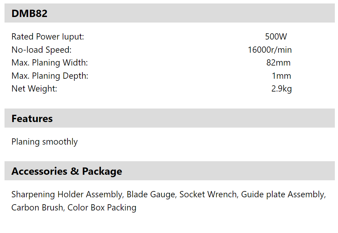Click Guide plate Assembly text
338x233 pixels.
[282, 195]
